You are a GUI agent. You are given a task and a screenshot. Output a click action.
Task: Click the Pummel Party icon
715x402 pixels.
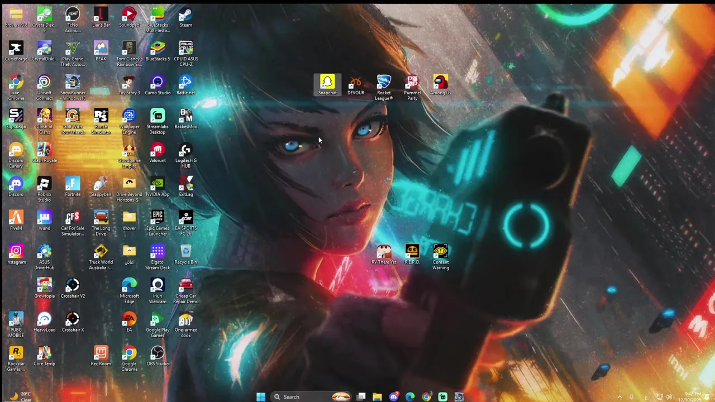pyautogui.click(x=412, y=88)
